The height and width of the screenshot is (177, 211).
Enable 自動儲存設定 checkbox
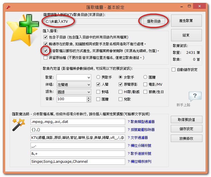pos(174,70)
